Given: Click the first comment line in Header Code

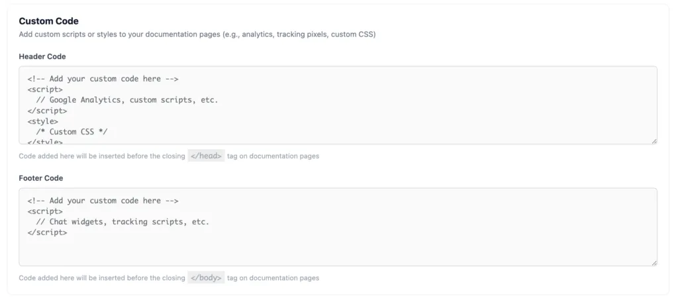Looking at the screenshot, I should 103,79.
